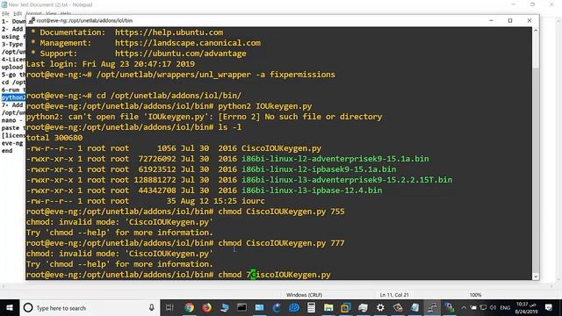Click the 'Last login: Fri Aug 23' line

coord(111,64)
